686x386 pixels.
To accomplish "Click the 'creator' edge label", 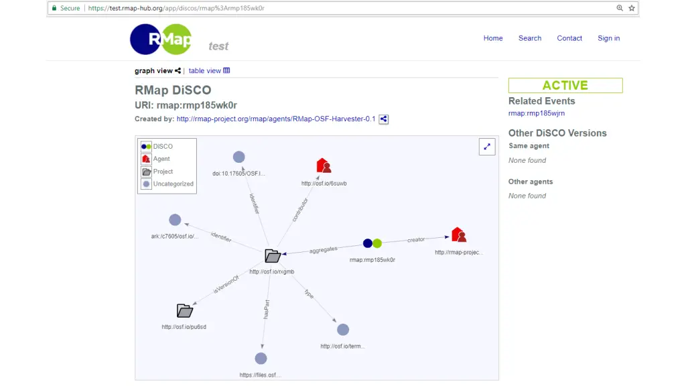I will 416,239.
